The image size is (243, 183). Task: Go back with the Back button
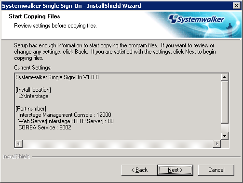pos(139,170)
